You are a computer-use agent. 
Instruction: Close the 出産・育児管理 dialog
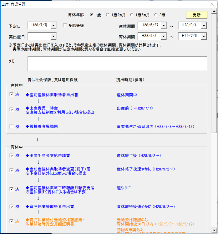click(x=211, y=4)
